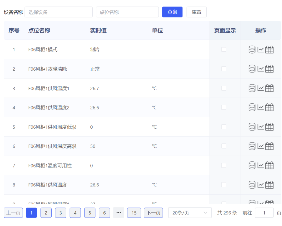Open the 选择设备 device dropdown
Image resolution: width=282 pixels, height=226 pixels.
click(x=58, y=12)
